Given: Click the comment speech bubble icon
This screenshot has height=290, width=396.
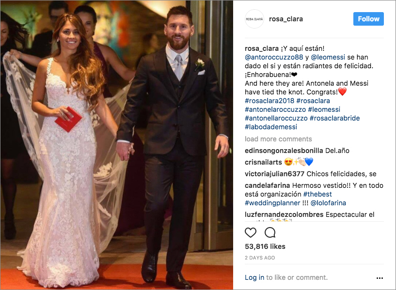Looking at the screenshot, I should [270, 232].
